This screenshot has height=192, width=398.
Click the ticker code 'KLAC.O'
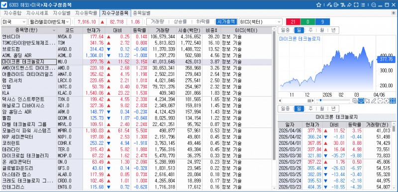point(65,93)
